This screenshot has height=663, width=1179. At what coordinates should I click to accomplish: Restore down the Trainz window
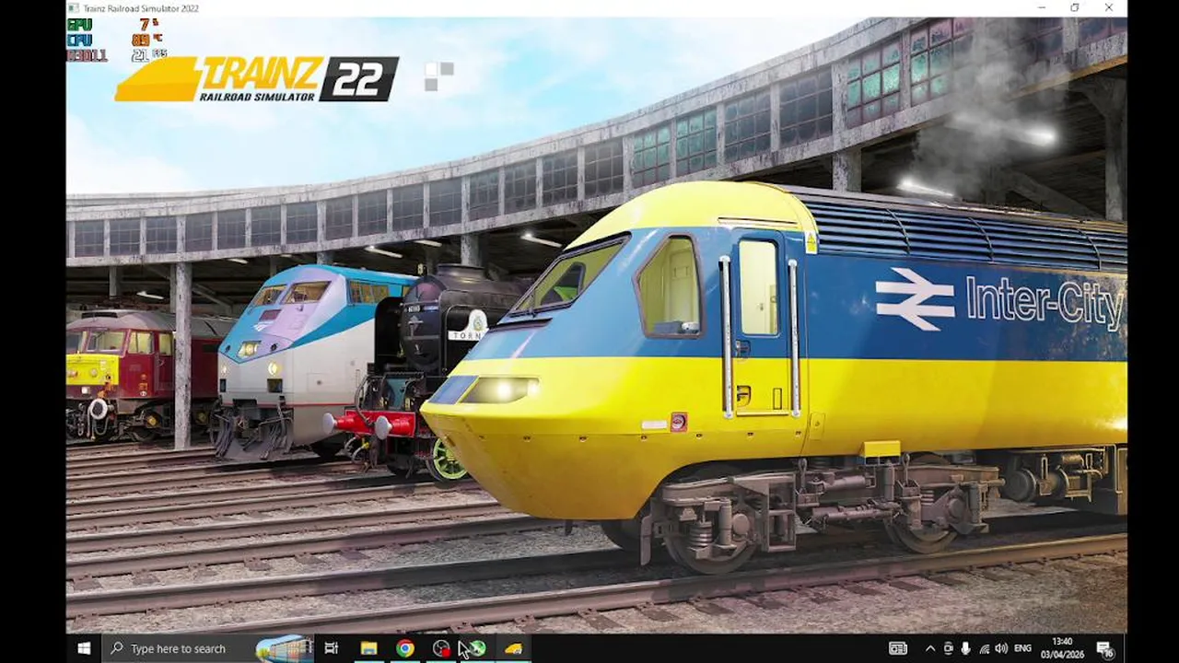pos(1075,8)
